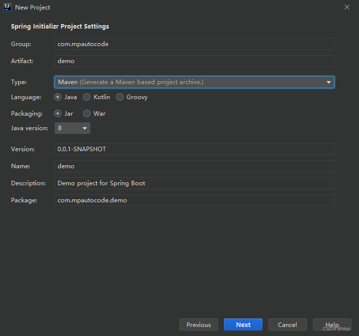The height and width of the screenshot is (336, 359).
Task: Open the Type Maven dropdown
Action: point(194,82)
